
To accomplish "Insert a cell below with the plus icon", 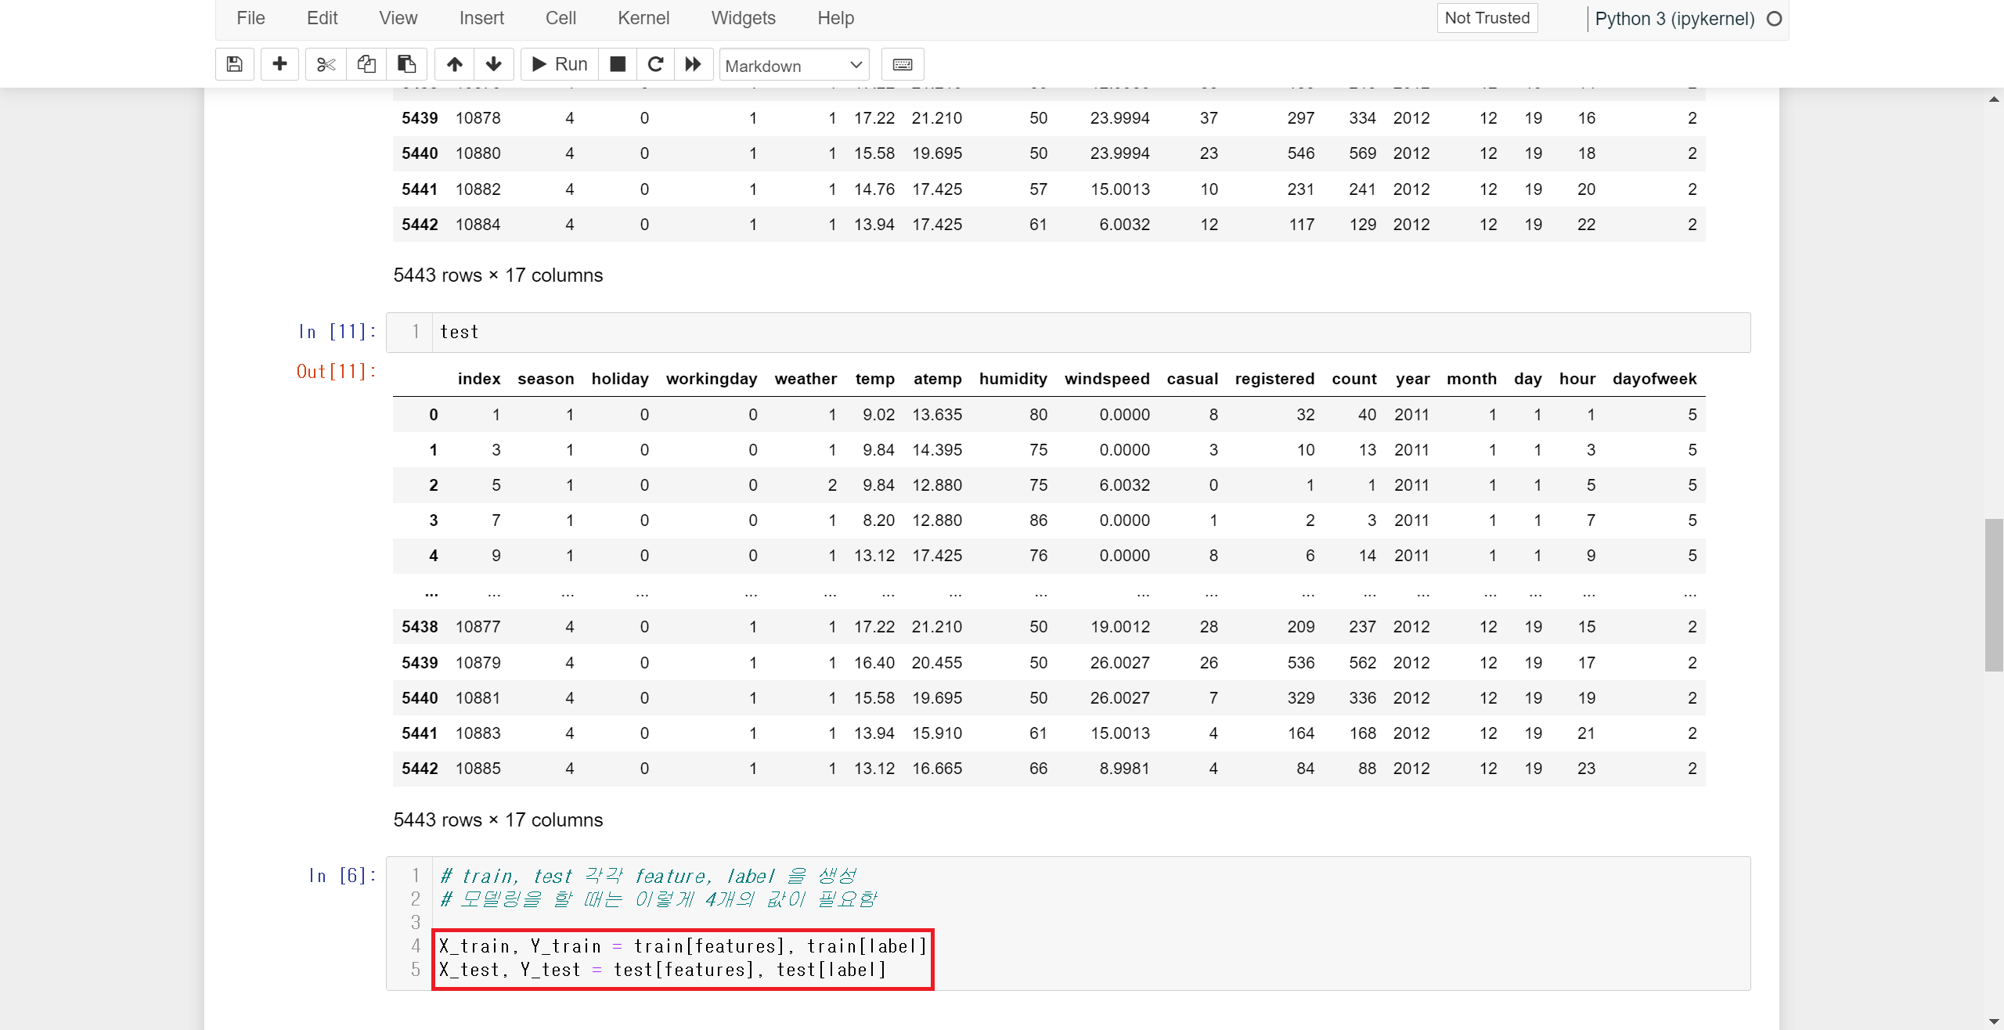I will coord(279,64).
